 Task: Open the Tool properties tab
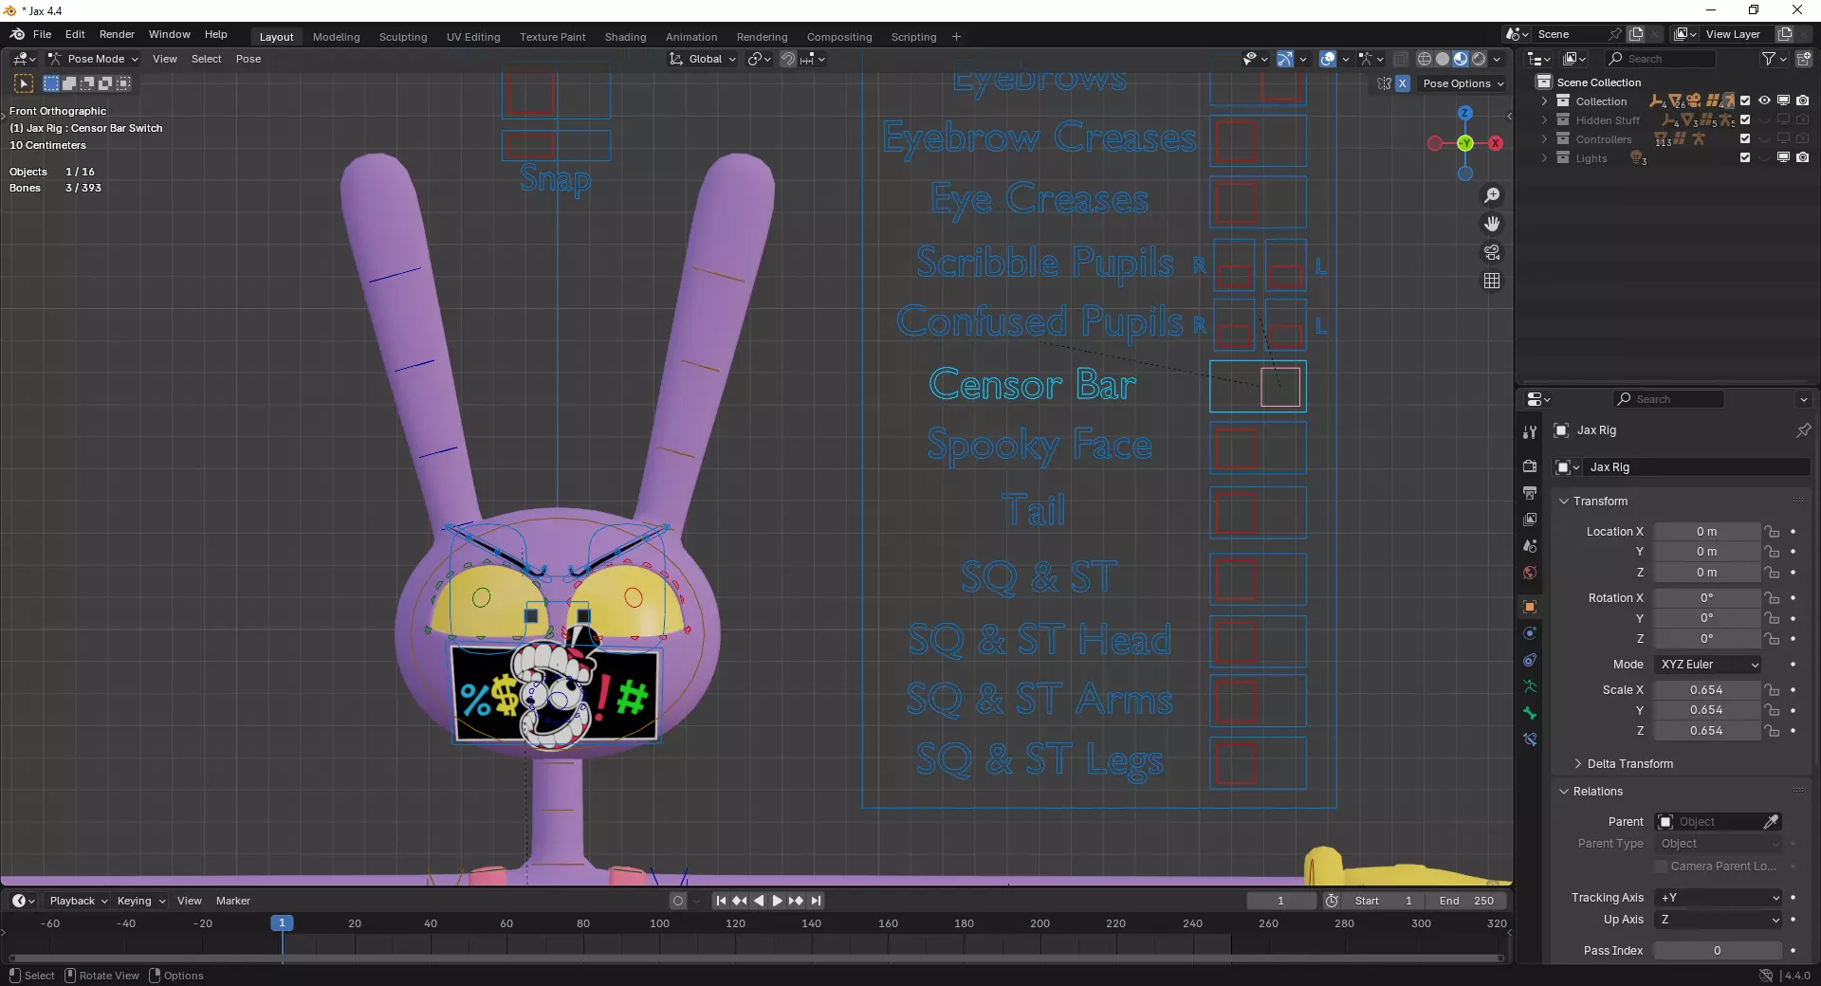point(1529,432)
